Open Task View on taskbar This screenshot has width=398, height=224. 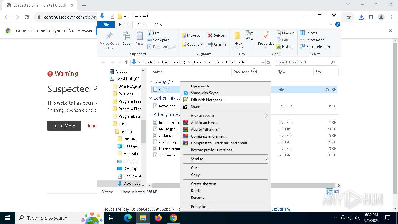coord(112,218)
